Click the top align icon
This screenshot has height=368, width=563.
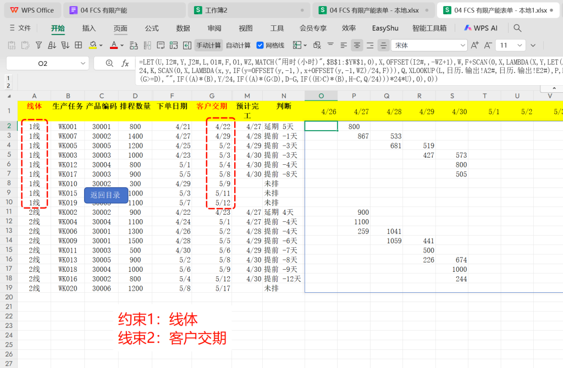click(x=330, y=45)
